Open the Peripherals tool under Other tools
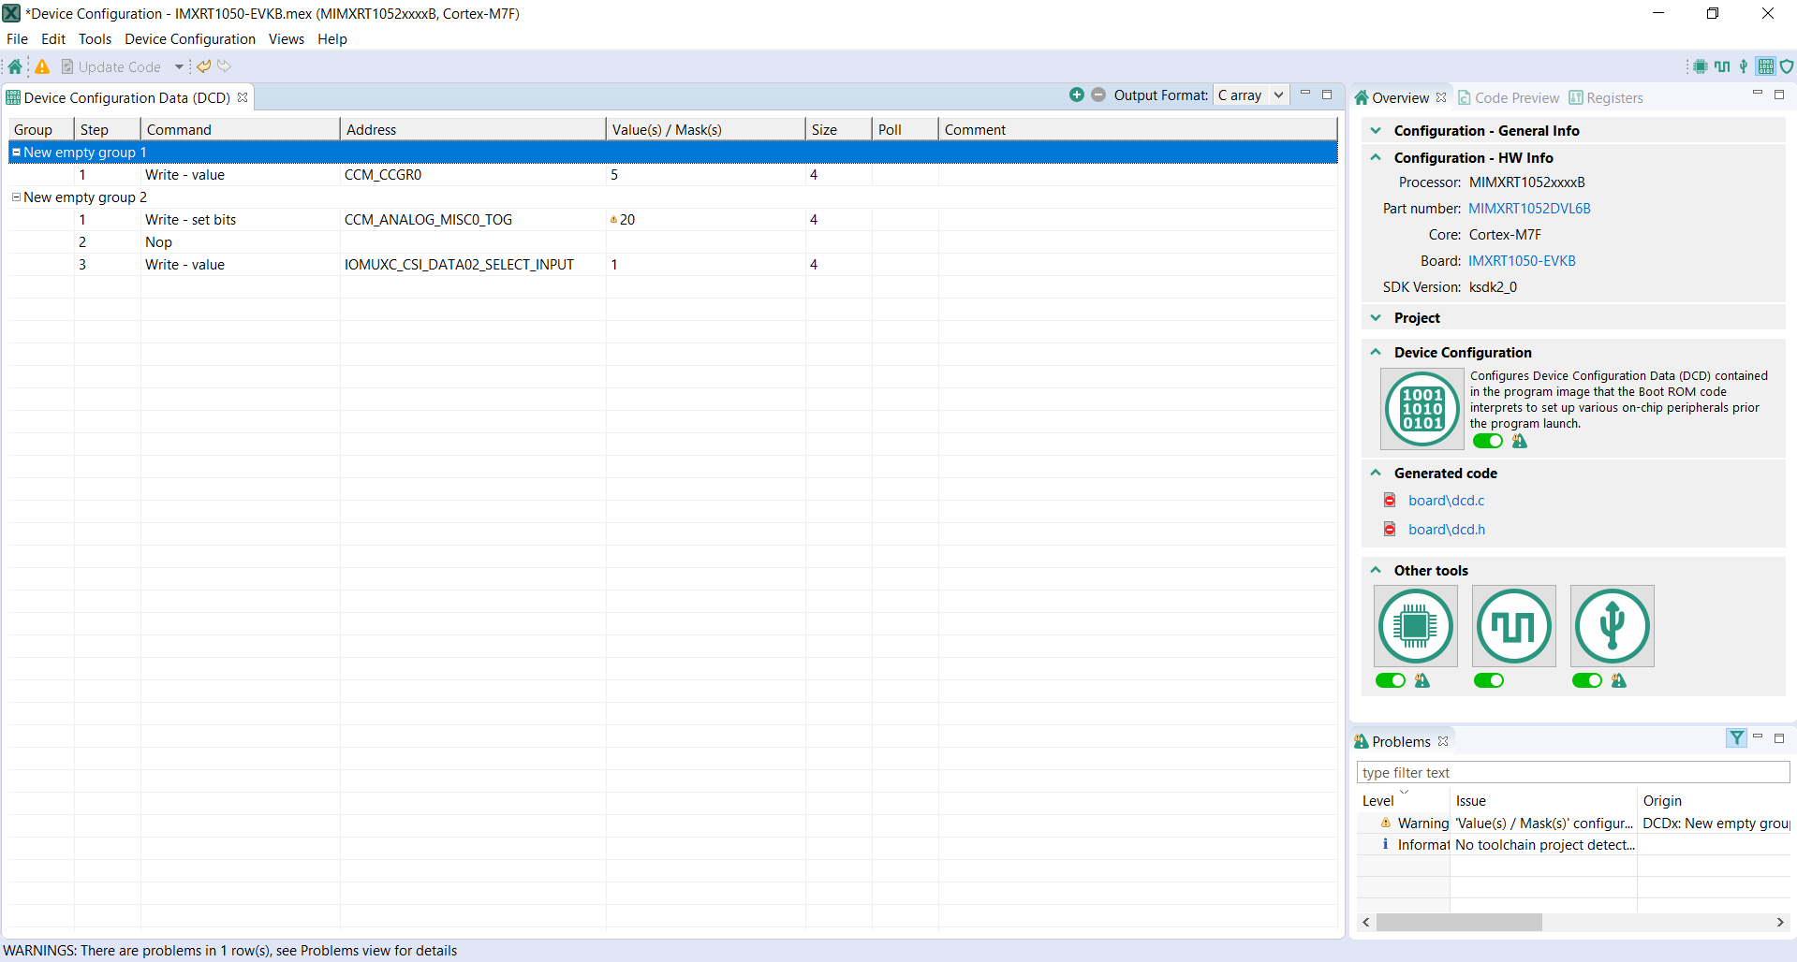 1613,626
